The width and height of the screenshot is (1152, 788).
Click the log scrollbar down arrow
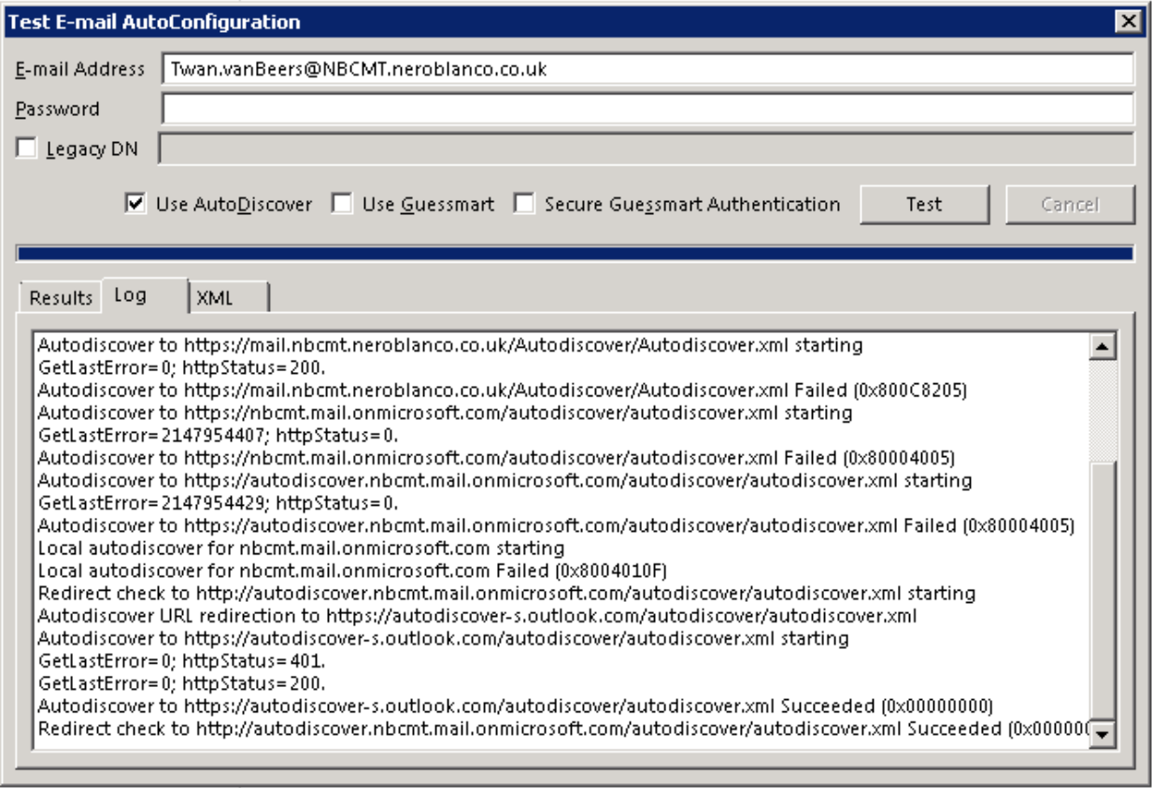(1103, 734)
